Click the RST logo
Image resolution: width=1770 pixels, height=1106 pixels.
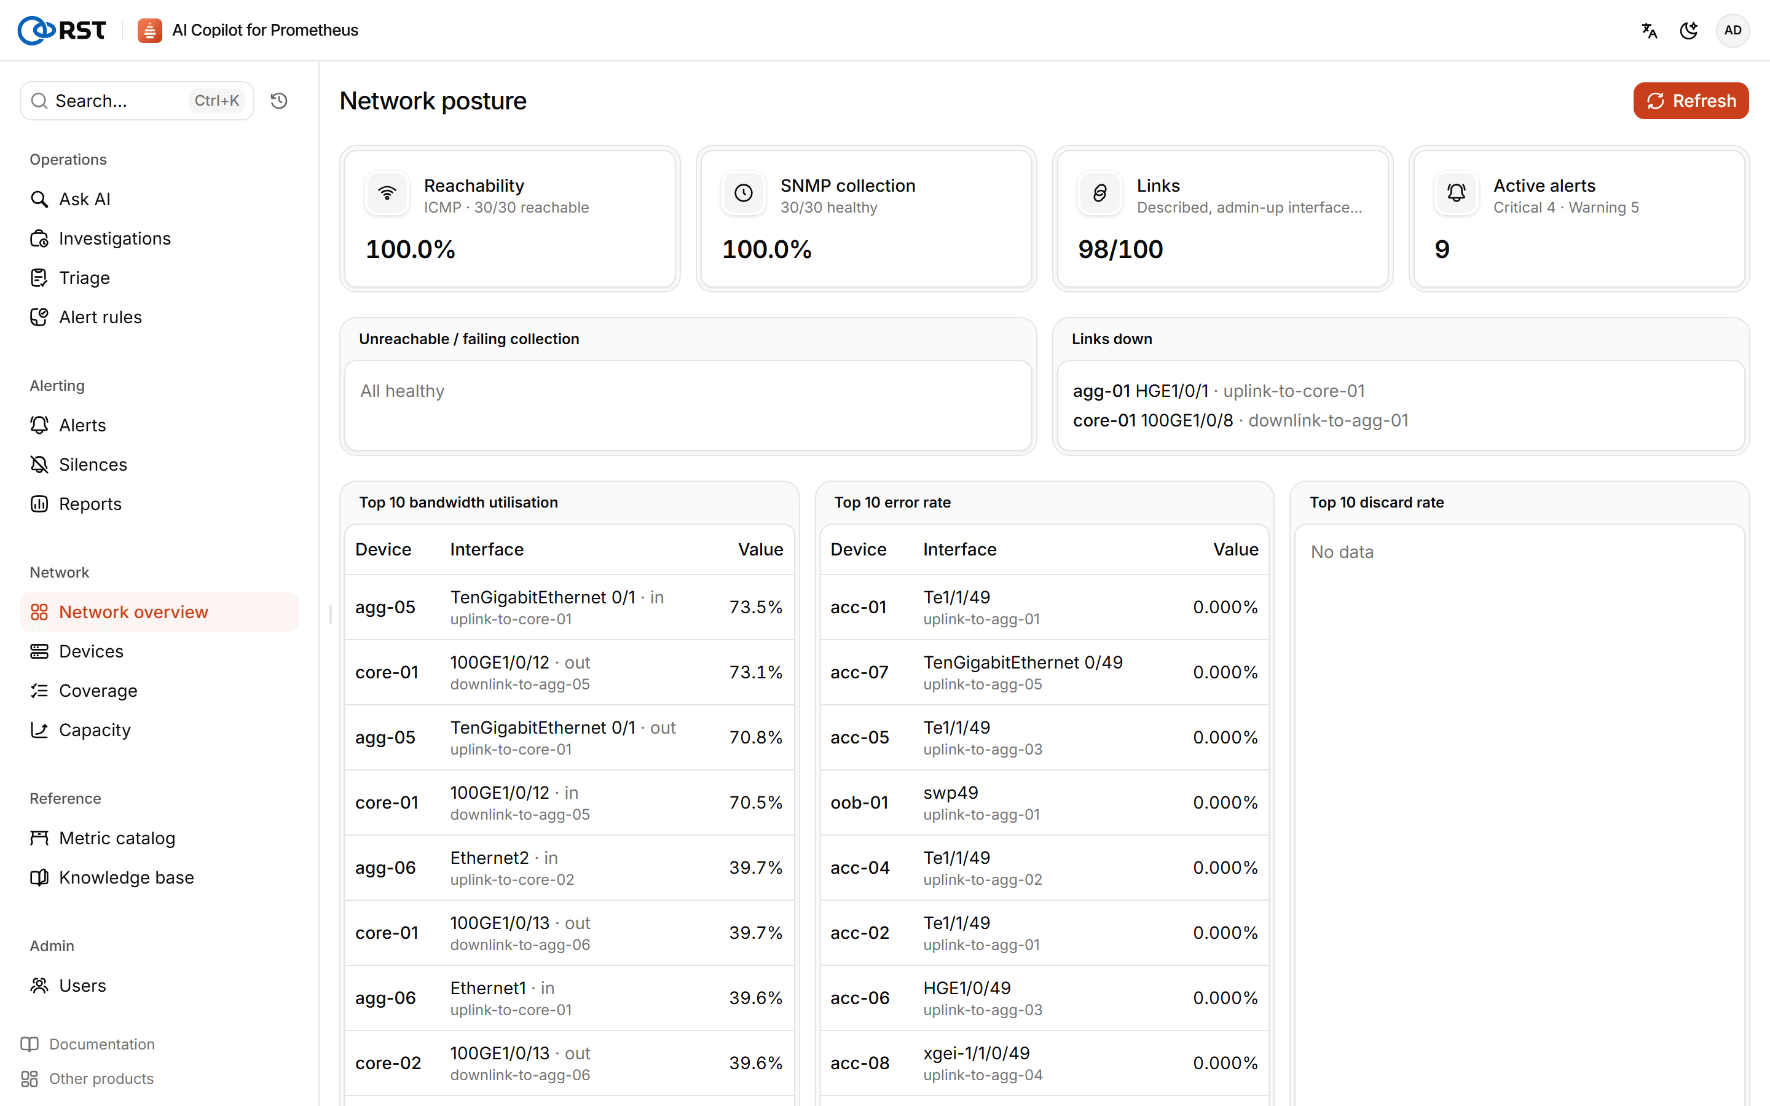(61, 30)
